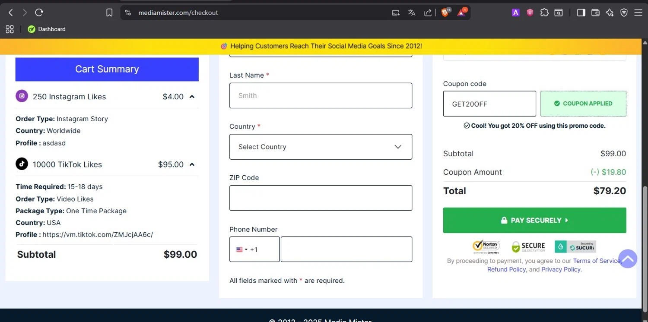Viewport: 648px width, 322px height.
Task: Click the $4.00 Instagram Likes price
Action: (173, 97)
